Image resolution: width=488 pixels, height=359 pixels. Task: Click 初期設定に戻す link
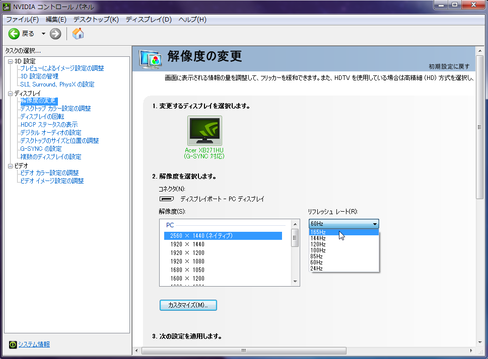point(449,66)
